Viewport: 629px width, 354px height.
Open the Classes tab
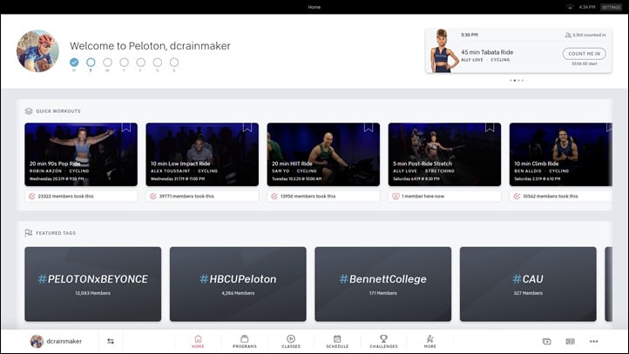pyautogui.click(x=291, y=341)
